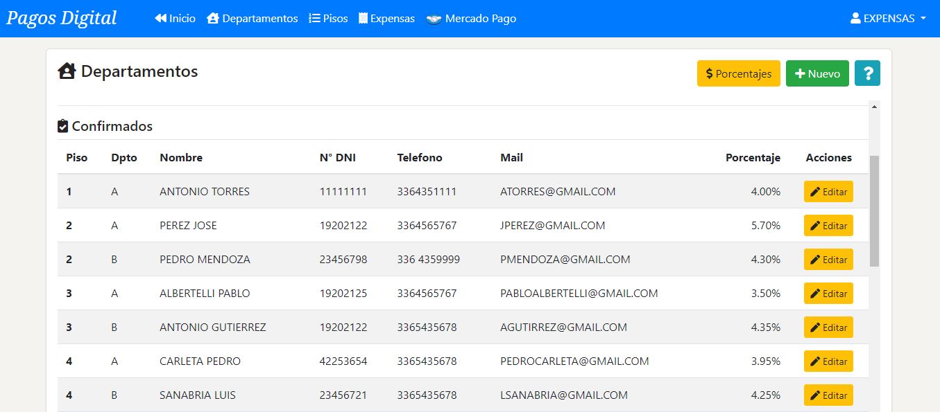The image size is (940, 412).
Task: Click the table scrollbar up arrow
Action: coord(874,107)
